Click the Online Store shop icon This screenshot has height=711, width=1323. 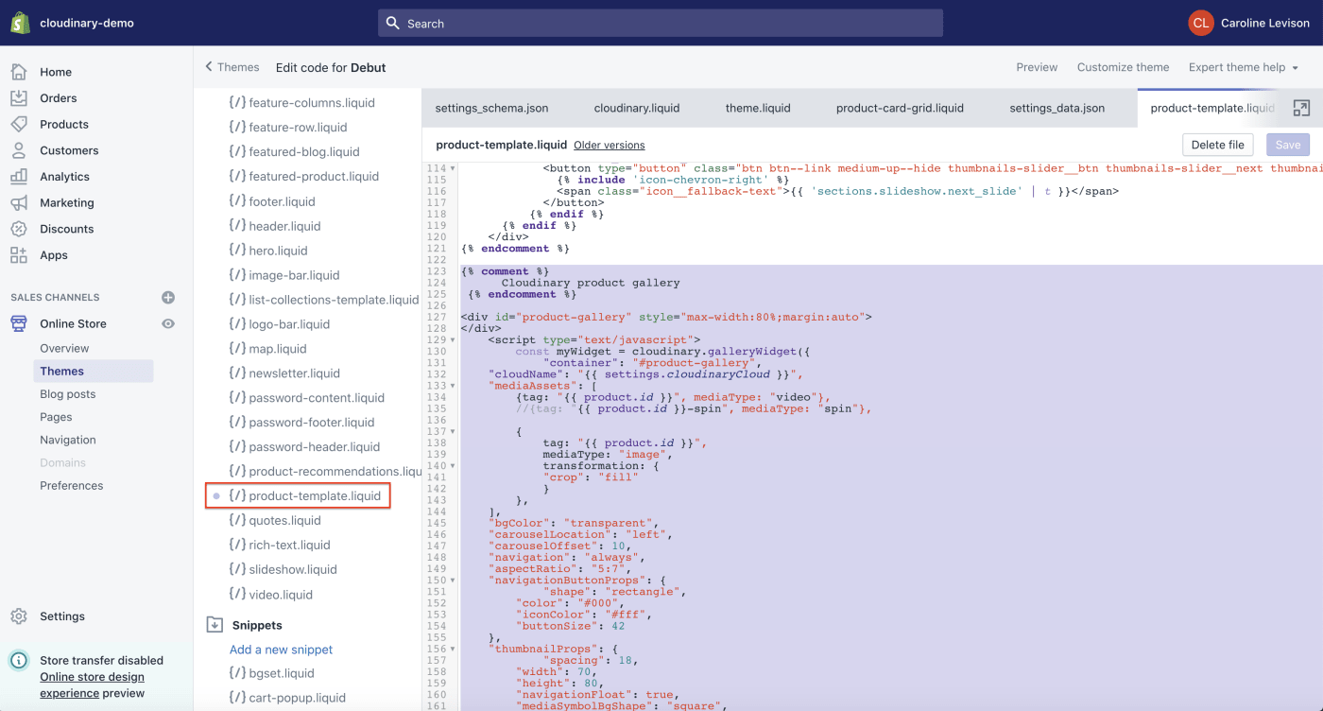[19, 323]
